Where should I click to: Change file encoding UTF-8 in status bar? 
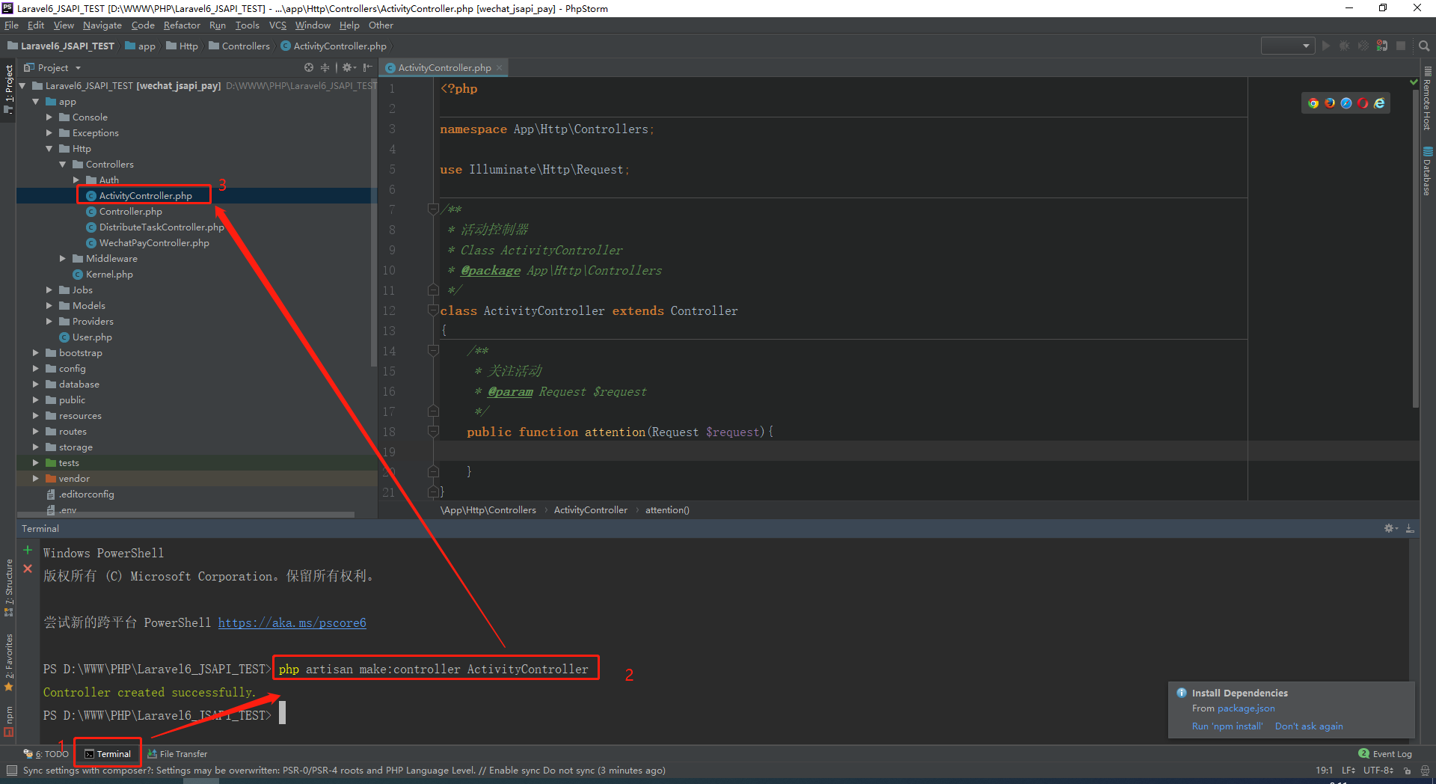pos(1378,770)
